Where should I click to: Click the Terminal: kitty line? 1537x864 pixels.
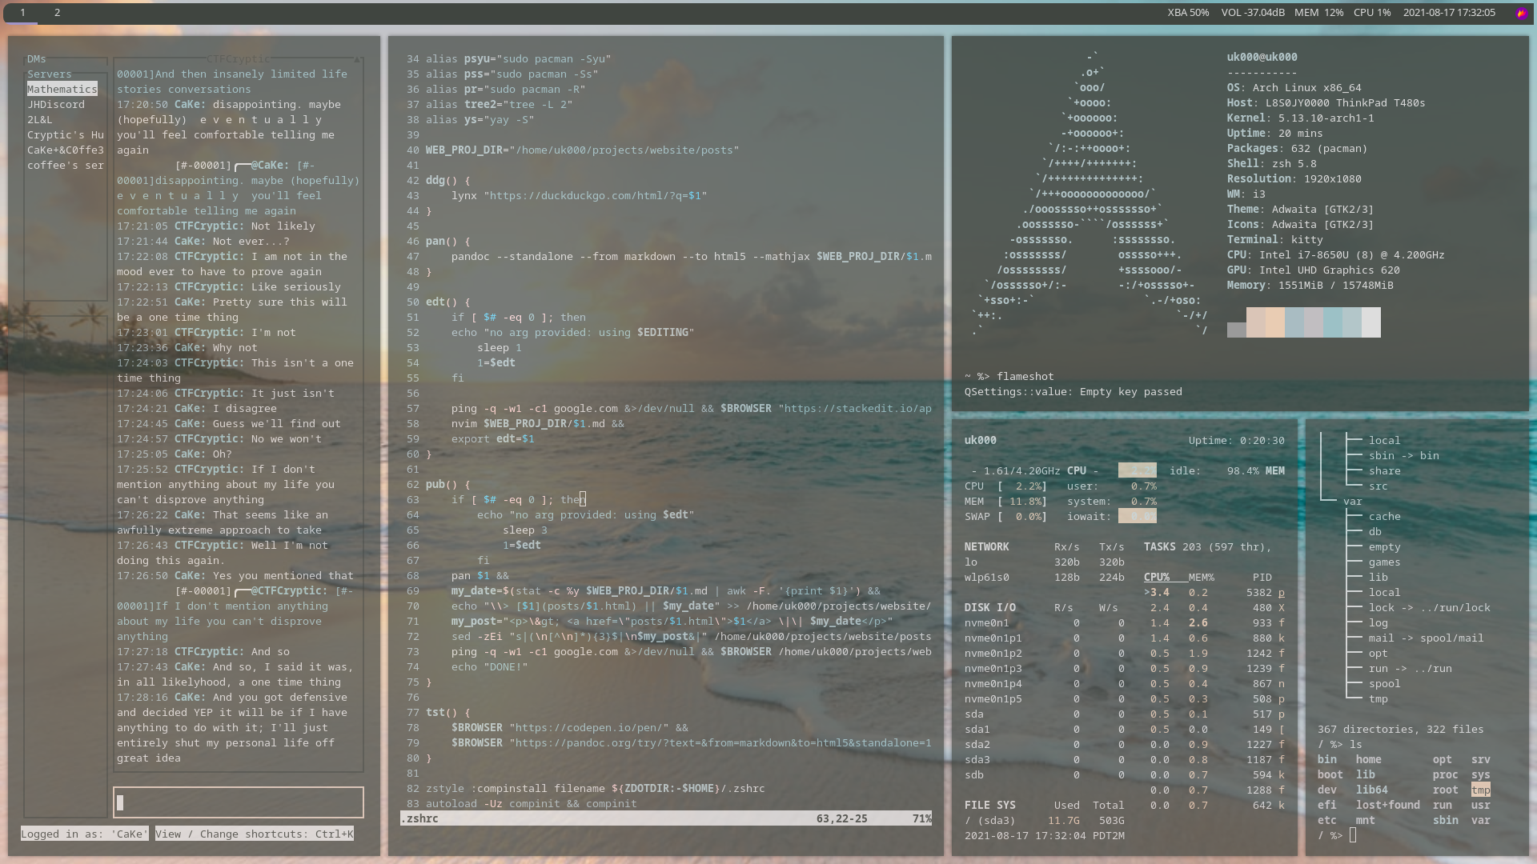pyautogui.click(x=1275, y=240)
